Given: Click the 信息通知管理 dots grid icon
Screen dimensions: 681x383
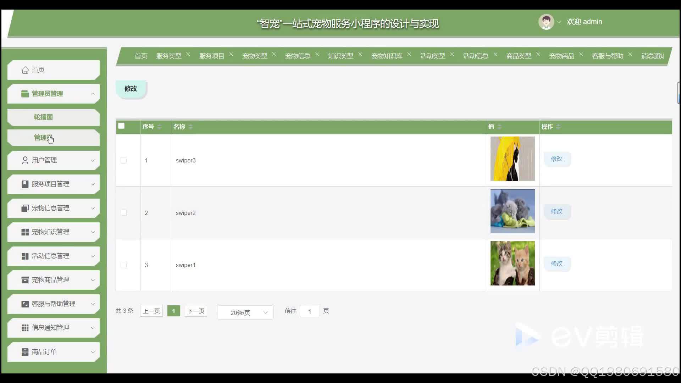Looking at the screenshot, I should tap(25, 328).
